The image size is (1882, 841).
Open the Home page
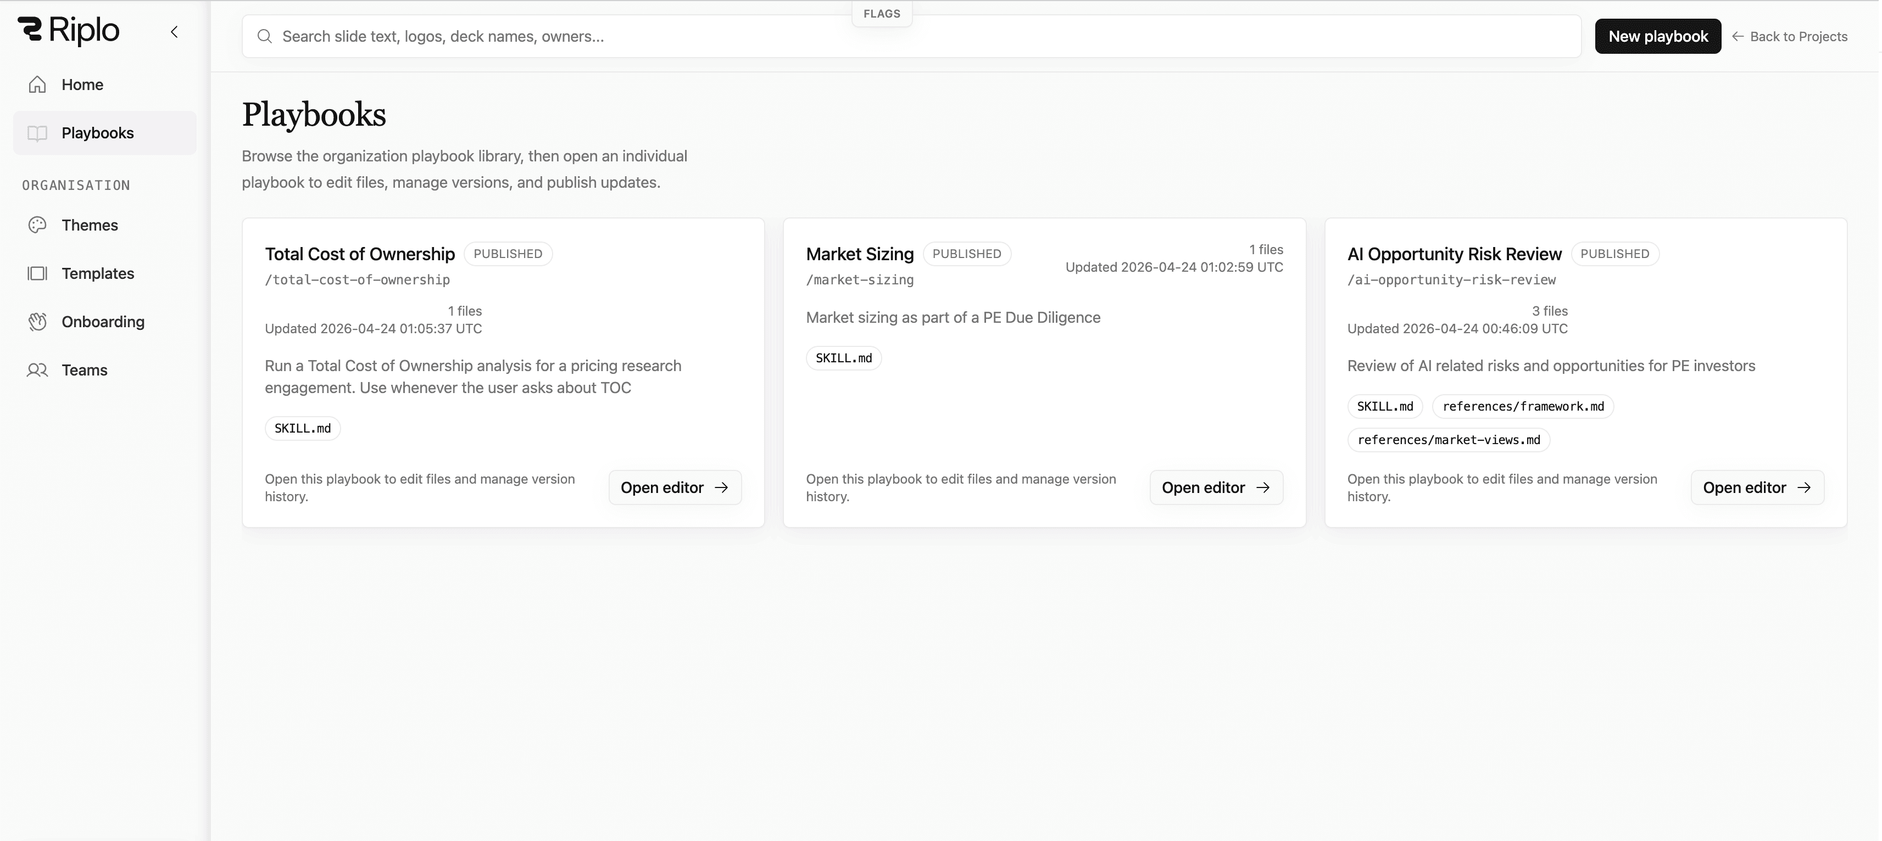[104, 85]
